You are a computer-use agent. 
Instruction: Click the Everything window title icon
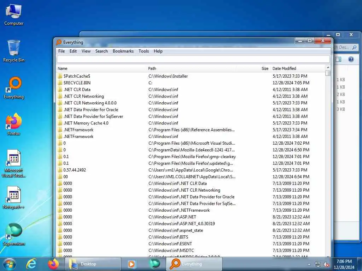(x=59, y=42)
